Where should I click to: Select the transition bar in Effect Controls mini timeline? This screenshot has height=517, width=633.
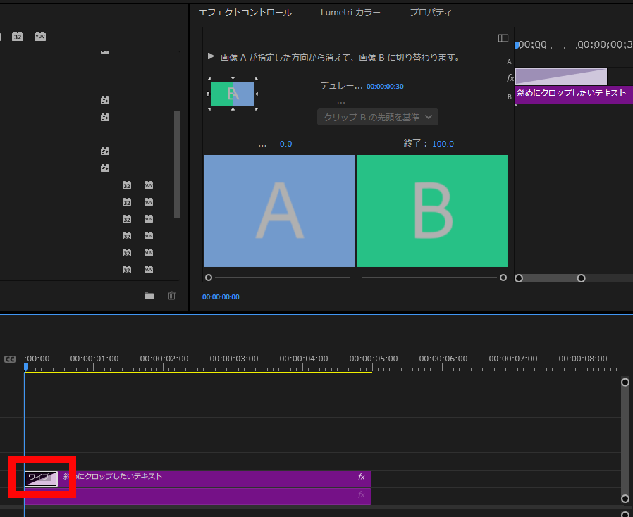coord(561,77)
